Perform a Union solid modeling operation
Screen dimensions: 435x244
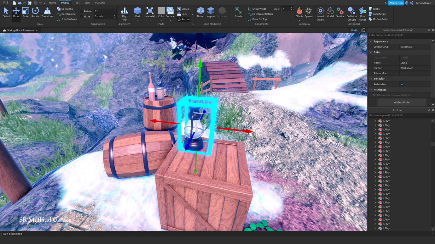tap(200, 13)
